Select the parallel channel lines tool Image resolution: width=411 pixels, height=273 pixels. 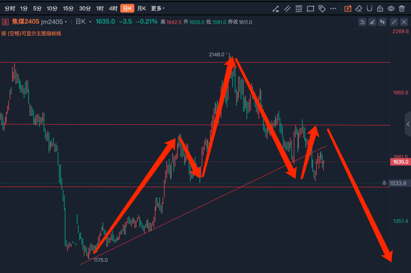point(287,9)
